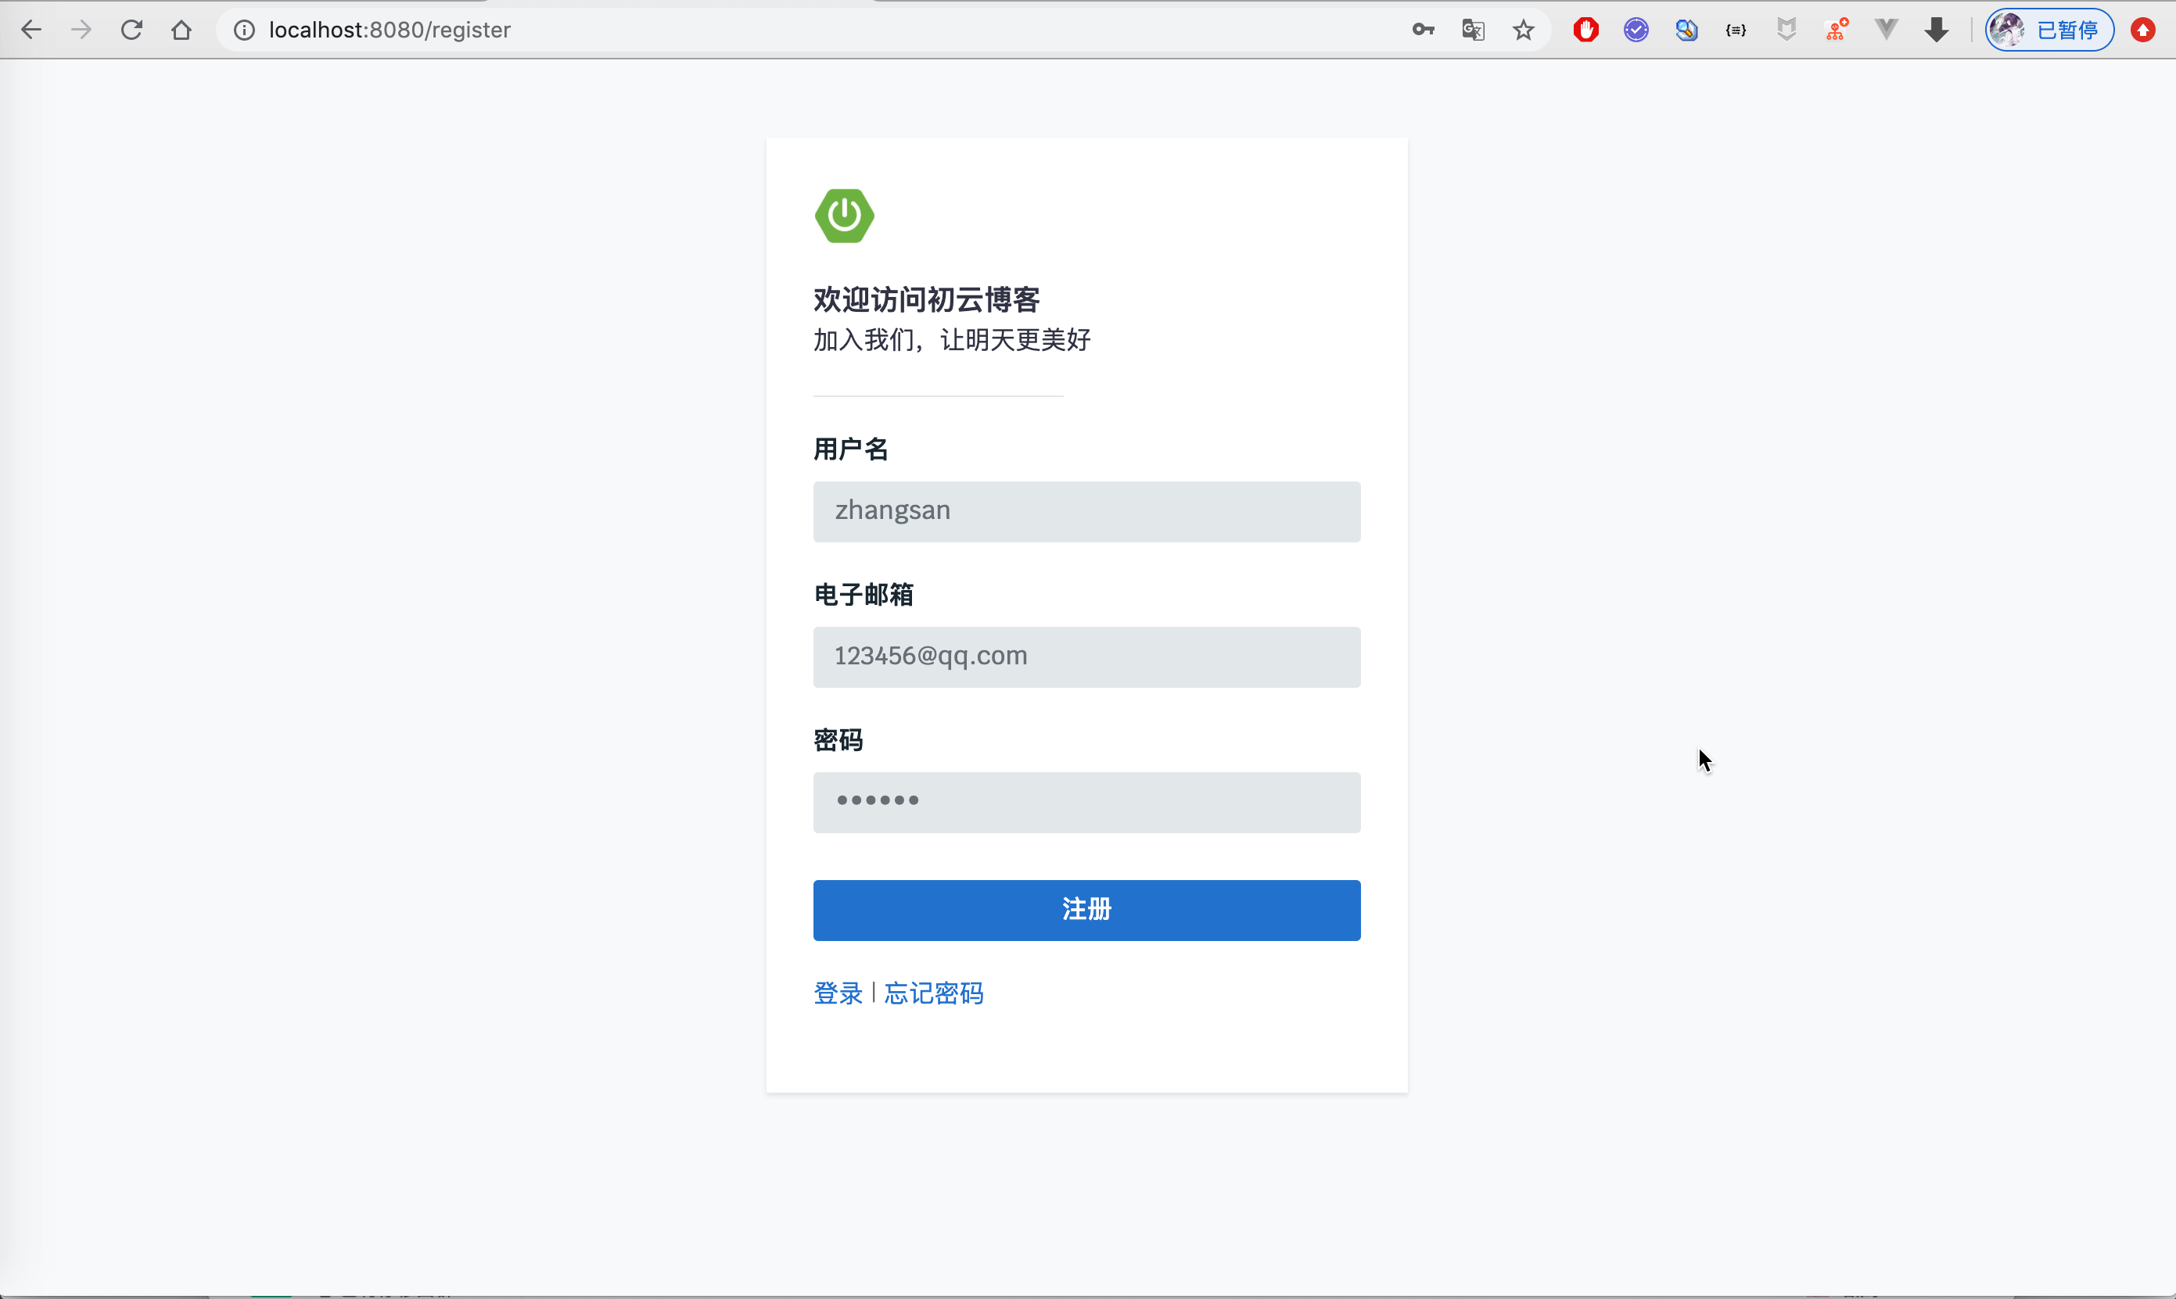Select the password input field
2176x1299 pixels.
[x=1086, y=802]
